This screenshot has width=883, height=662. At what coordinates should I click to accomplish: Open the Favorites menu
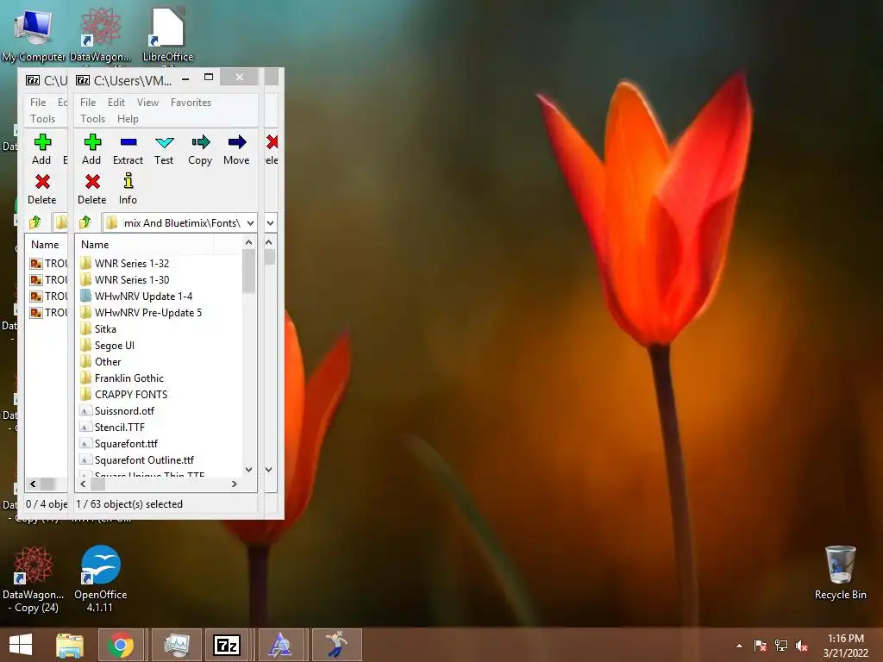(191, 103)
